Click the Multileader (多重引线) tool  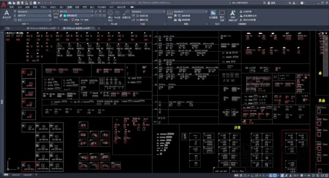click(x=126, y=14)
